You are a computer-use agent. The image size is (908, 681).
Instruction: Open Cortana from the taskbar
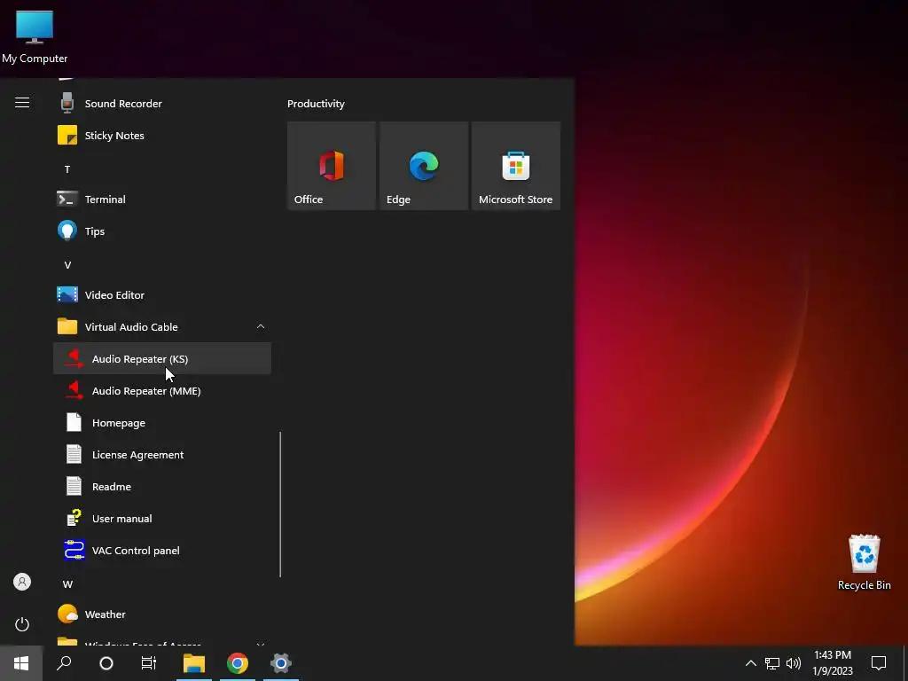[106, 663]
